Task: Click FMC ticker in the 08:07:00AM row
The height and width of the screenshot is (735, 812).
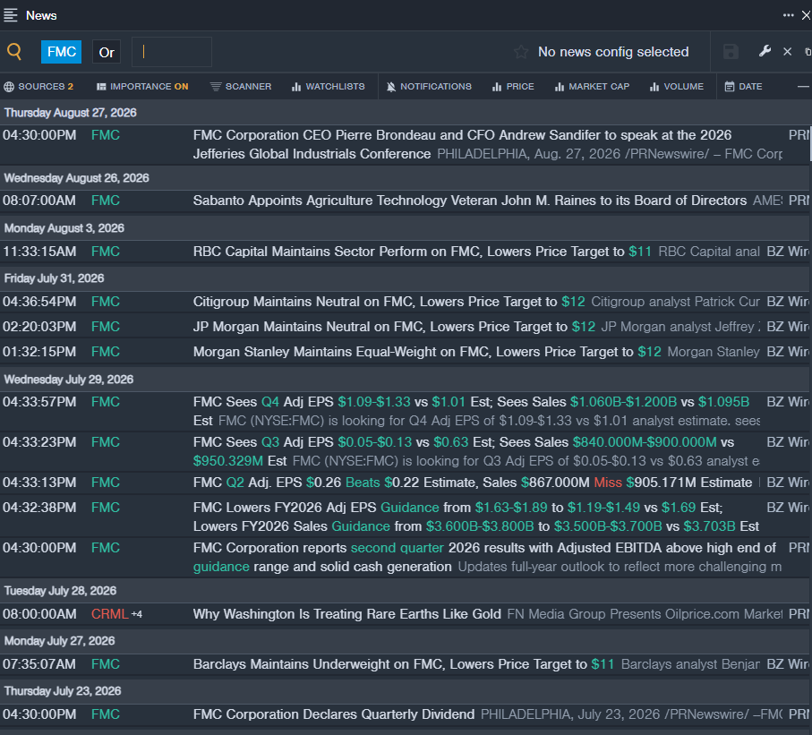Action: pyautogui.click(x=105, y=201)
